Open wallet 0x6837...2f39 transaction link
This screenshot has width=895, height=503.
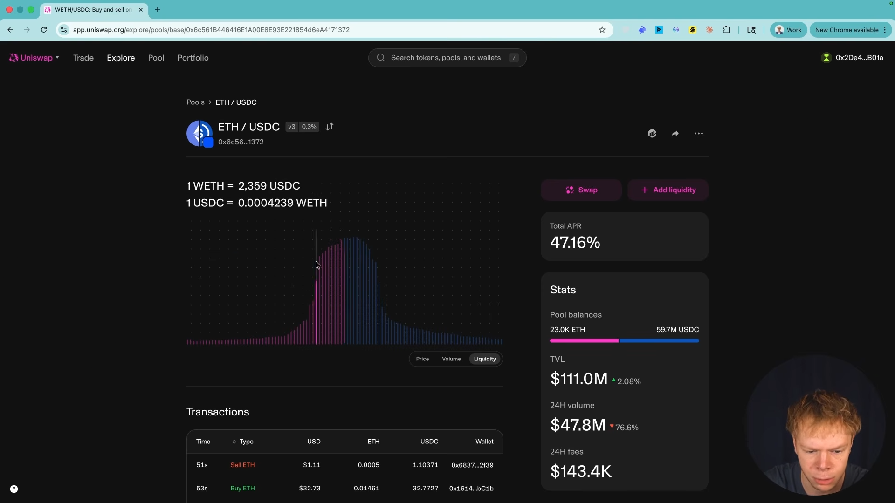472,465
